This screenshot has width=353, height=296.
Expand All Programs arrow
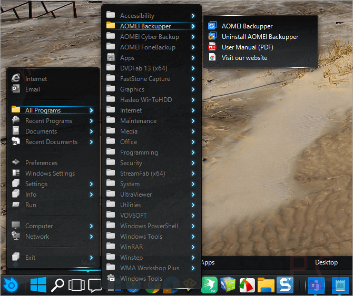point(91,110)
